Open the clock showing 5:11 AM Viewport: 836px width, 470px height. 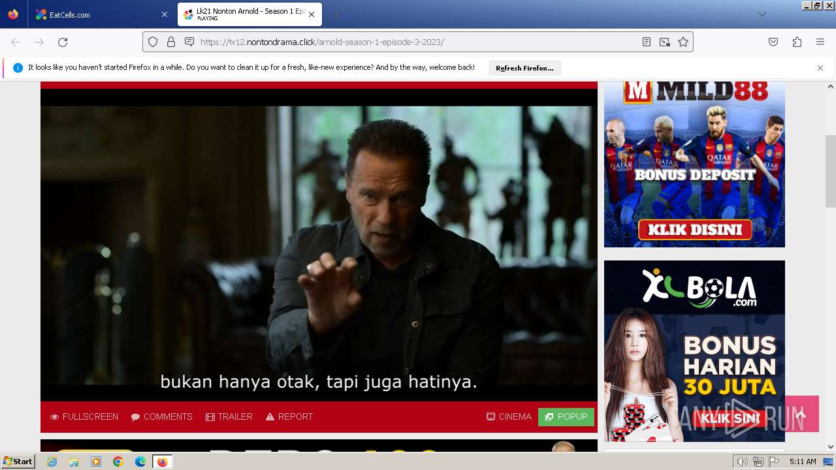coord(803,462)
